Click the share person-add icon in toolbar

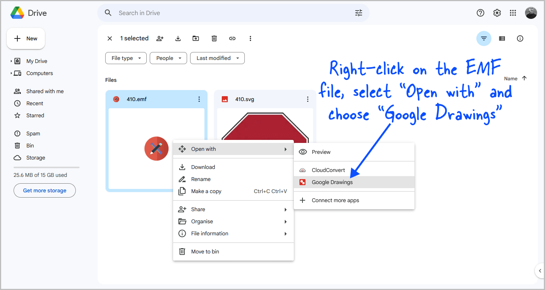(x=160, y=38)
